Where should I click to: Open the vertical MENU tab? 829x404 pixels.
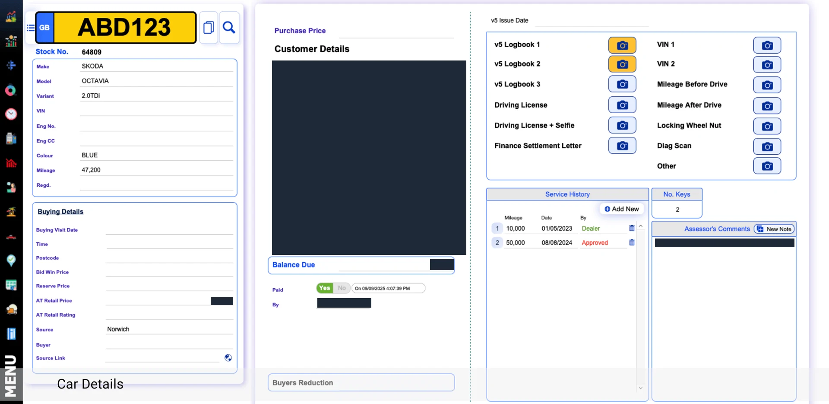tap(10, 376)
